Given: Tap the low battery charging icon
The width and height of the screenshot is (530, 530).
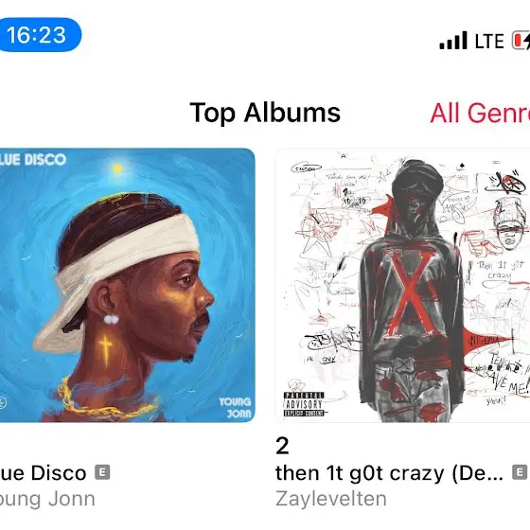Looking at the screenshot, I should pyautogui.click(x=521, y=41).
